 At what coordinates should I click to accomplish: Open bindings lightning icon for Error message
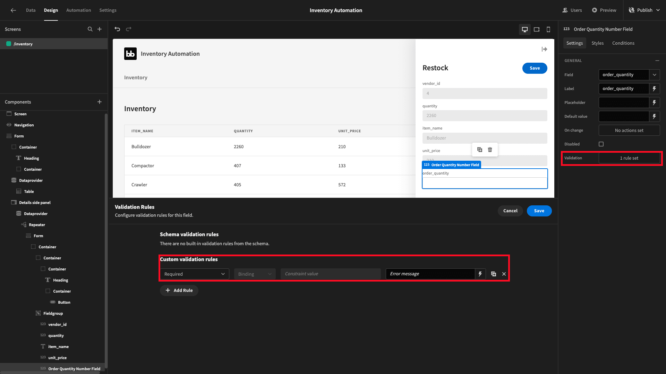pos(480,274)
